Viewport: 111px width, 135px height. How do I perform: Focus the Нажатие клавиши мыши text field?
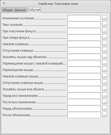[84, 76]
